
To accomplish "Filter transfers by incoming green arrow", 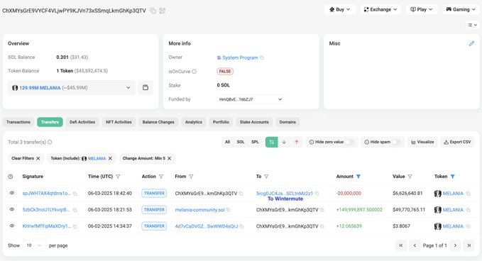I will point(284,142).
